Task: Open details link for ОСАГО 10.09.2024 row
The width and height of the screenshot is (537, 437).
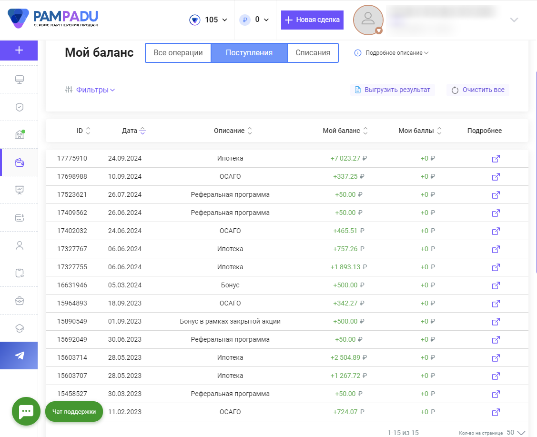Action: coord(496,177)
